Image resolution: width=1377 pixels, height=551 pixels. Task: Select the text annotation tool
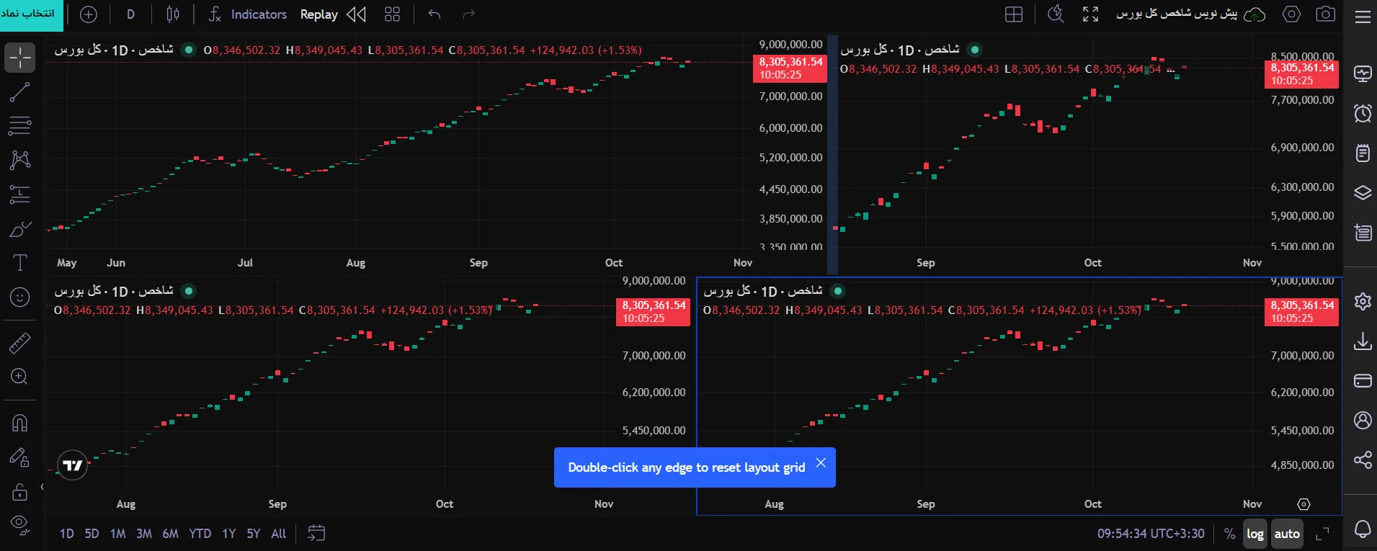(20, 263)
